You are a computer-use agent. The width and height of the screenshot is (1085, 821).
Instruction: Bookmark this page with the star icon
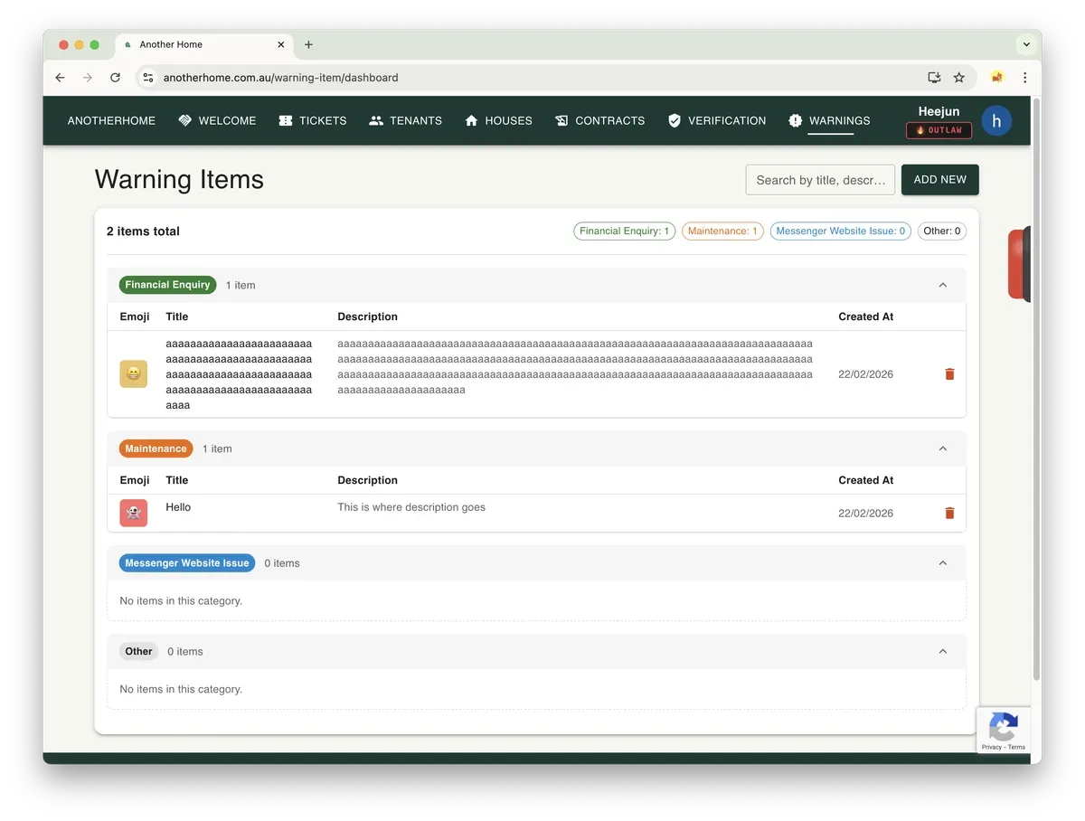point(959,78)
